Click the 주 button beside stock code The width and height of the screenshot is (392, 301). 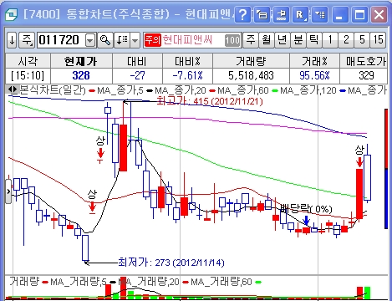point(27,40)
